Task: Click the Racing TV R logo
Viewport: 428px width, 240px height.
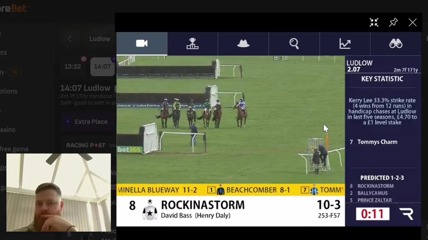Action: pyautogui.click(x=407, y=214)
